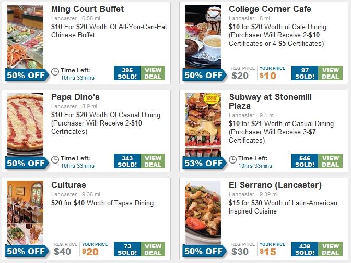Click the 546 SOLD counter on Subway
The width and height of the screenshot is (351, 263).
click(305, 161)
